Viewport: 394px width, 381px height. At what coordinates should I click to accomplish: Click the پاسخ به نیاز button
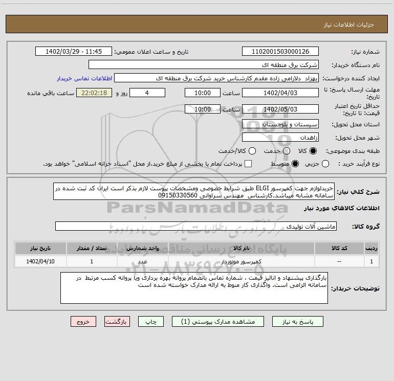point(297,322)
